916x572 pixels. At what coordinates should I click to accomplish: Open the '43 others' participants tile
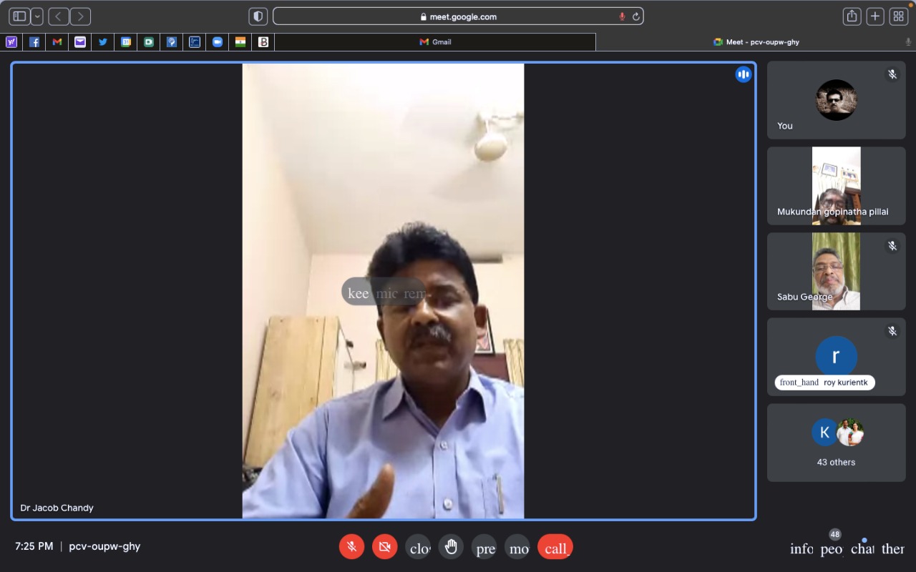coord(836,443)
